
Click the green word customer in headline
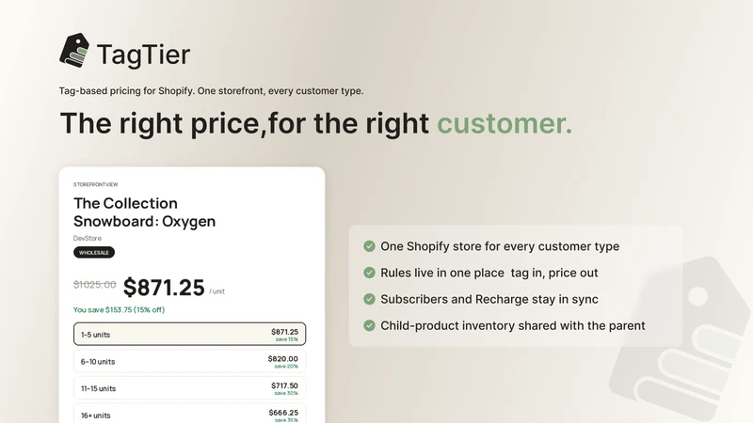pos(505,123)
